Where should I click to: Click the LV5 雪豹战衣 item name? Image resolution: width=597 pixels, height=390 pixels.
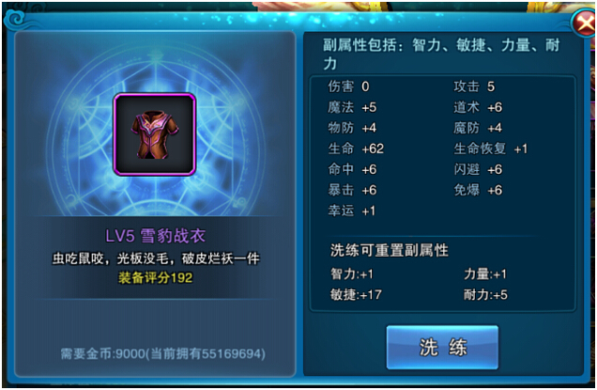155,236
